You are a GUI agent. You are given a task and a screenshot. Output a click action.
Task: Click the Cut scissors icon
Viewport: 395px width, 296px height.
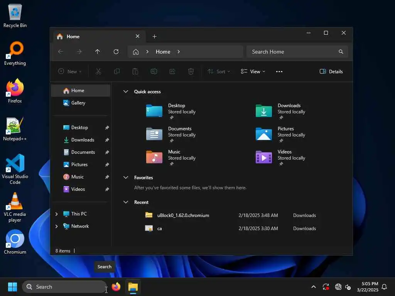[x=98, y=71]
